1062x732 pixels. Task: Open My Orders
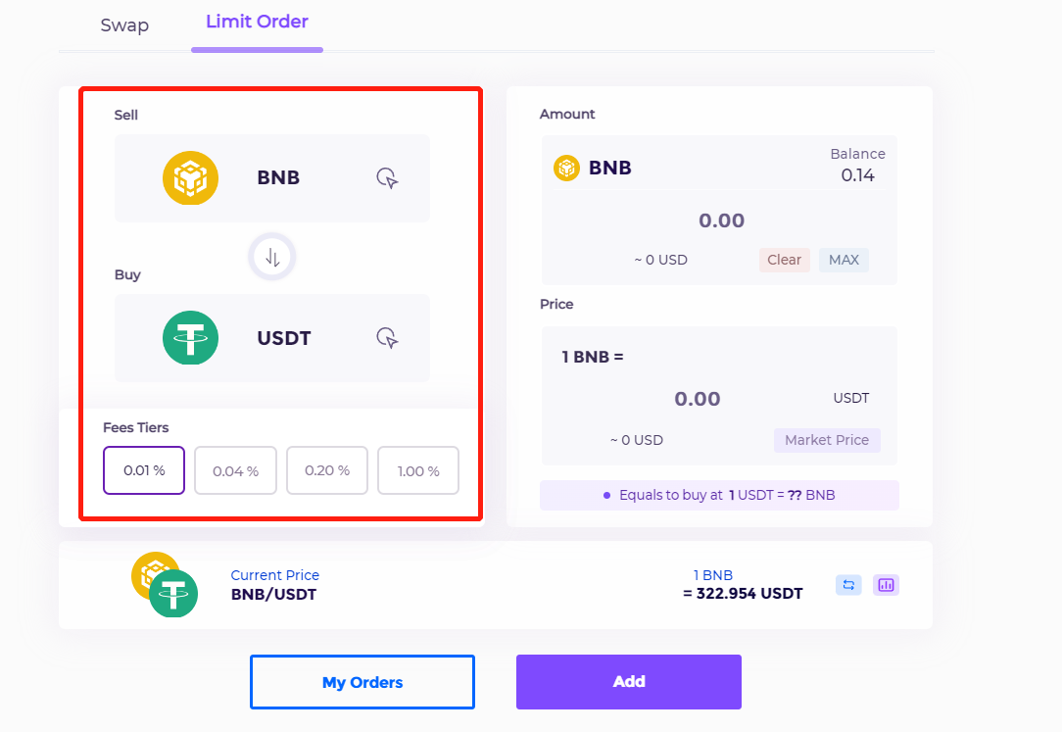click(x=362, y=682)
